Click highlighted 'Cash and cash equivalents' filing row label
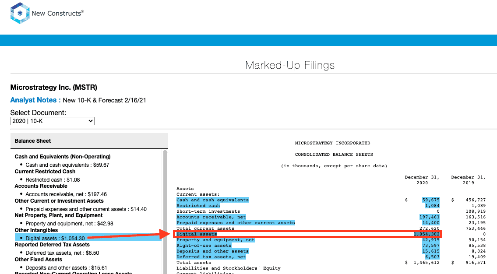This screenshot has height=274, width=497. coord(212,200)
